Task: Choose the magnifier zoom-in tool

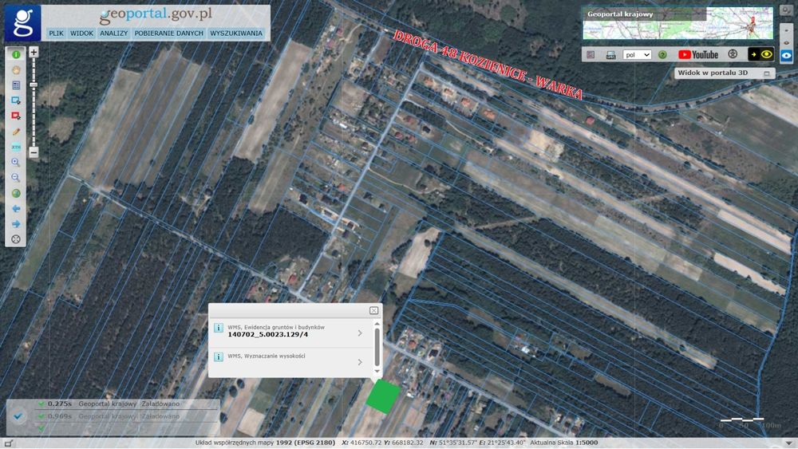Action: click(16, 162)
